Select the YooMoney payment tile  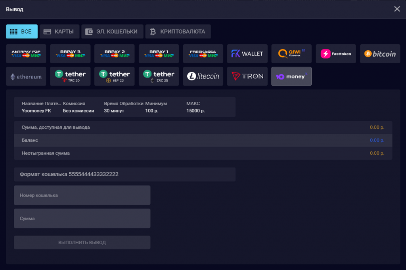coord(291,76)
